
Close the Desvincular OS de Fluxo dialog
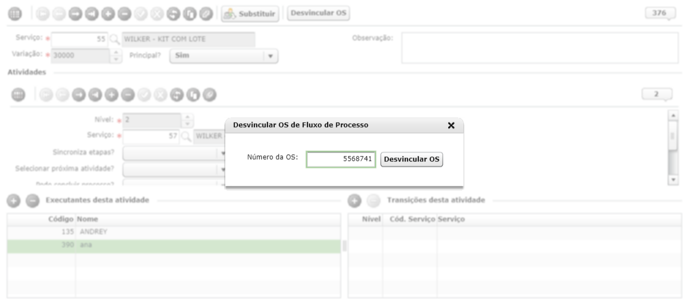pos(451,125)
